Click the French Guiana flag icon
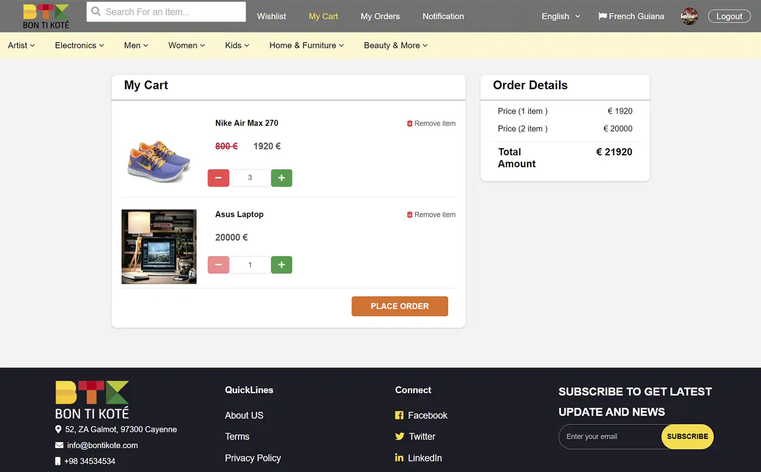 (x=602, y=16)
